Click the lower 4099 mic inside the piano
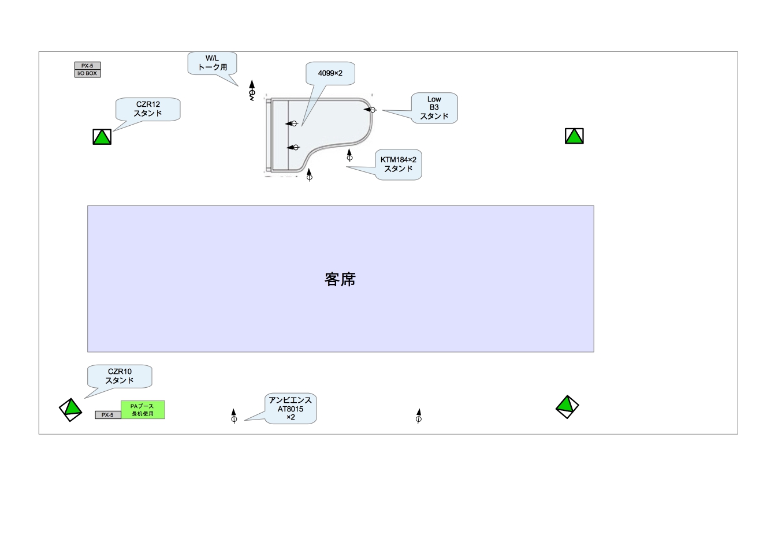This screenshot has width=763, height=539. point(293,148)
